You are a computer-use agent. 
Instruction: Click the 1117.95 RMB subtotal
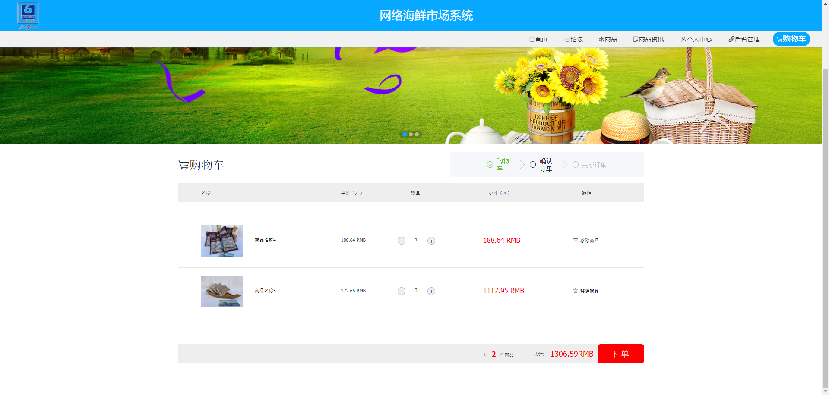(503, 291)
